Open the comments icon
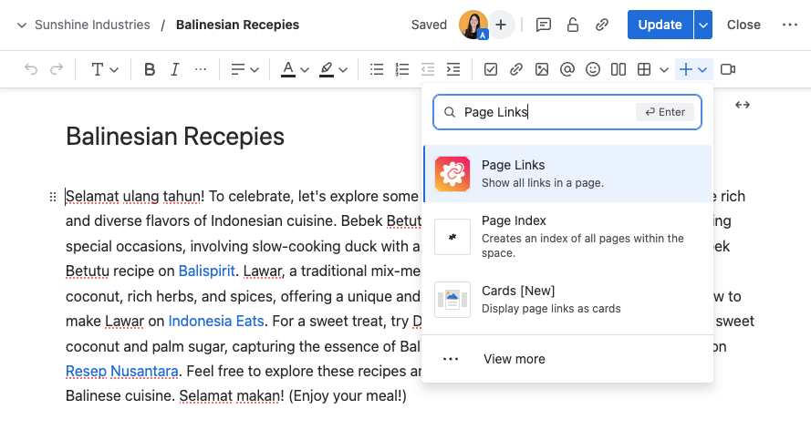811x440 pixels. [544, 25]
